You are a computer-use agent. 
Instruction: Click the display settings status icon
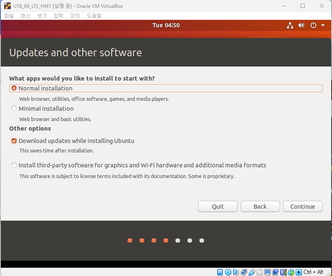click(267, 272)
